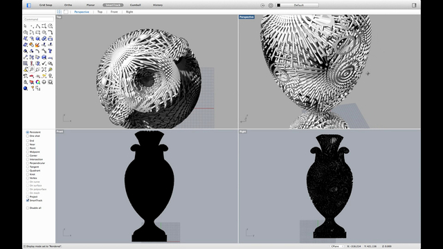Viewport: 443px width, 249px height.
Task: Enable the Quadrant object snap
Action: (28, 171)
